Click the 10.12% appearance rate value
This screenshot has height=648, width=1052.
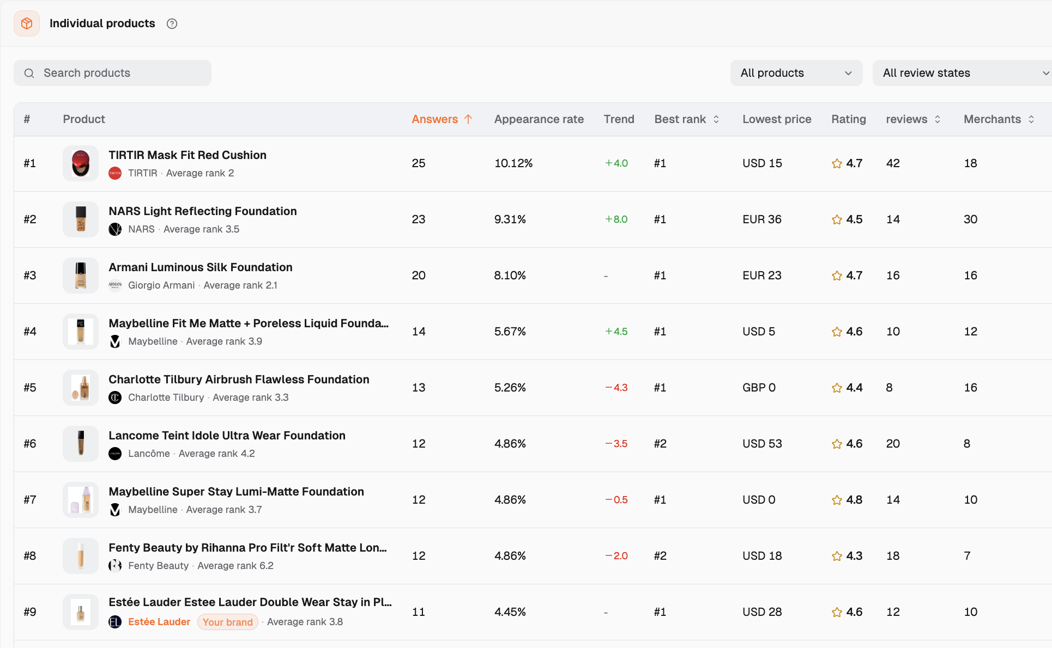513,163
